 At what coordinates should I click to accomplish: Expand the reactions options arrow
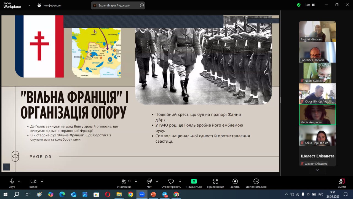click(180, 181)
